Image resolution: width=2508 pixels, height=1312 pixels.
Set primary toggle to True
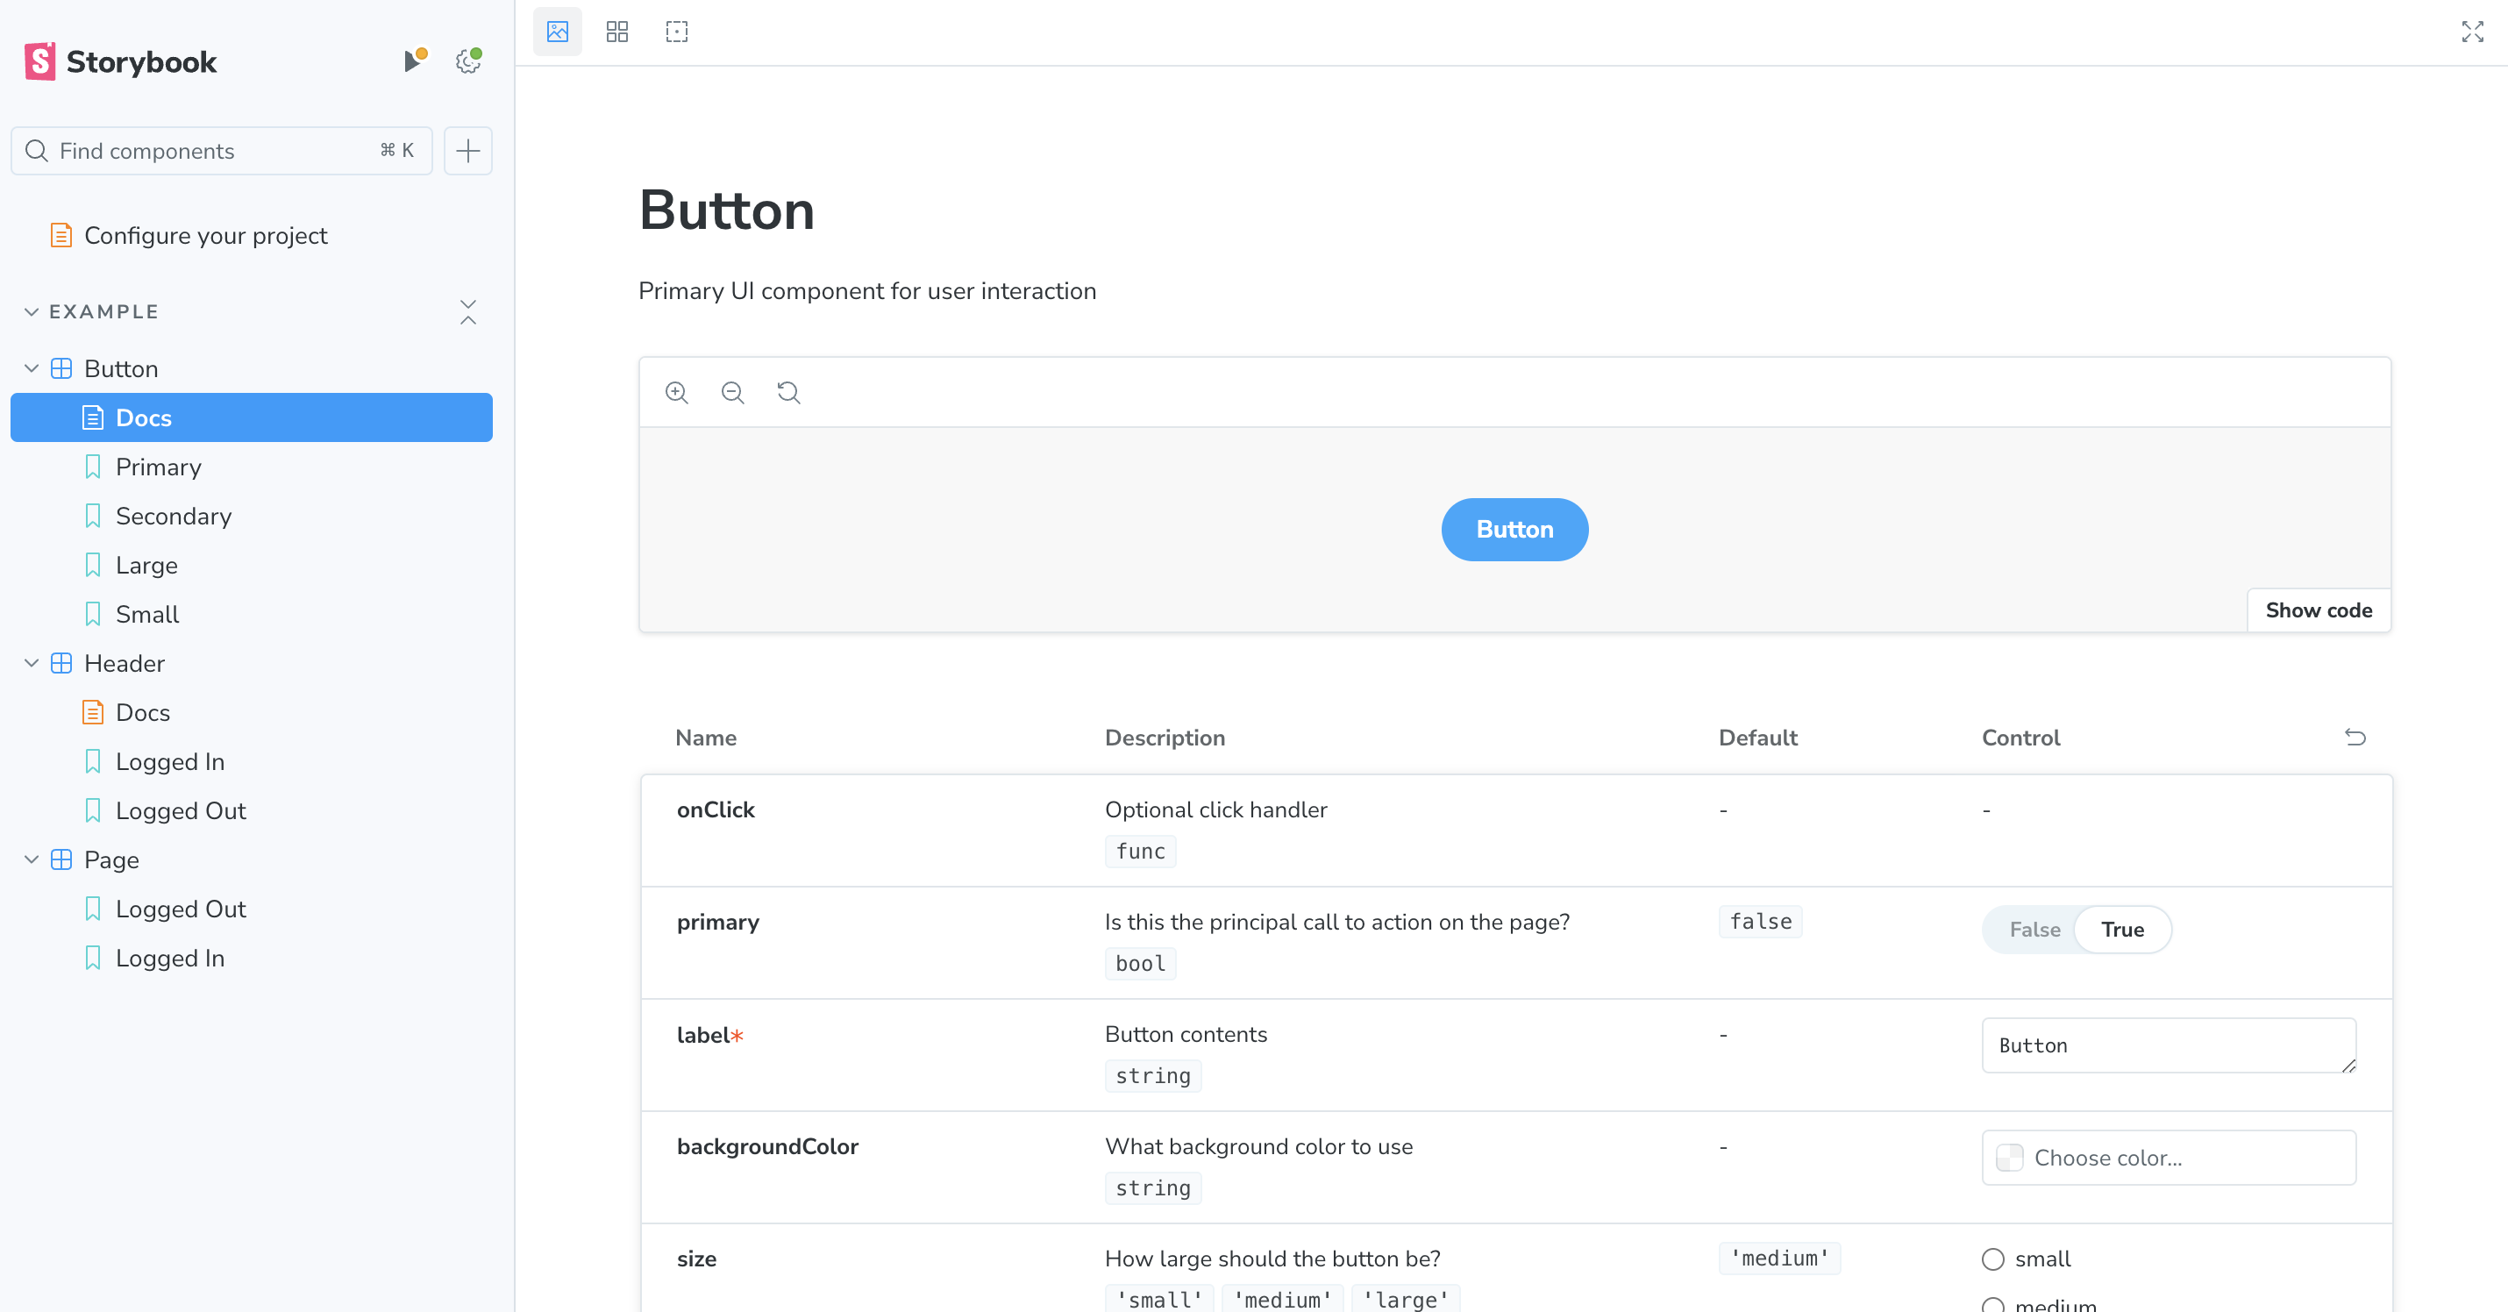(2121, 930)
